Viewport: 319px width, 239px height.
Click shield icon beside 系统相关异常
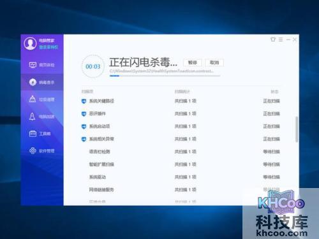coord(84,140)
